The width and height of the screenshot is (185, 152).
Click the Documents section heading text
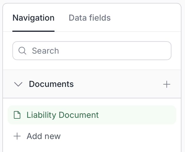[x=51, y=84]
